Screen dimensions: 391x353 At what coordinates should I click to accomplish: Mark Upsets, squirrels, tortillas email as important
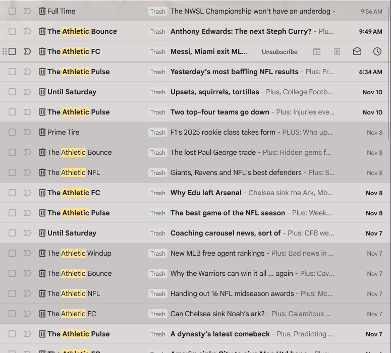pyautogui.click(x=27, y=92)
